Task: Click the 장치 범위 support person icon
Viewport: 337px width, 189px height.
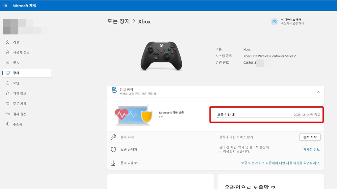Action: pyautogui.click(x=114, y=90)
